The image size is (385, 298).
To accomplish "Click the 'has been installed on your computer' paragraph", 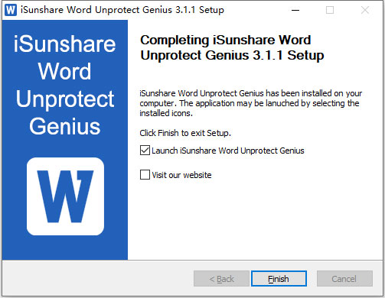I will click(x=250, y=103).
